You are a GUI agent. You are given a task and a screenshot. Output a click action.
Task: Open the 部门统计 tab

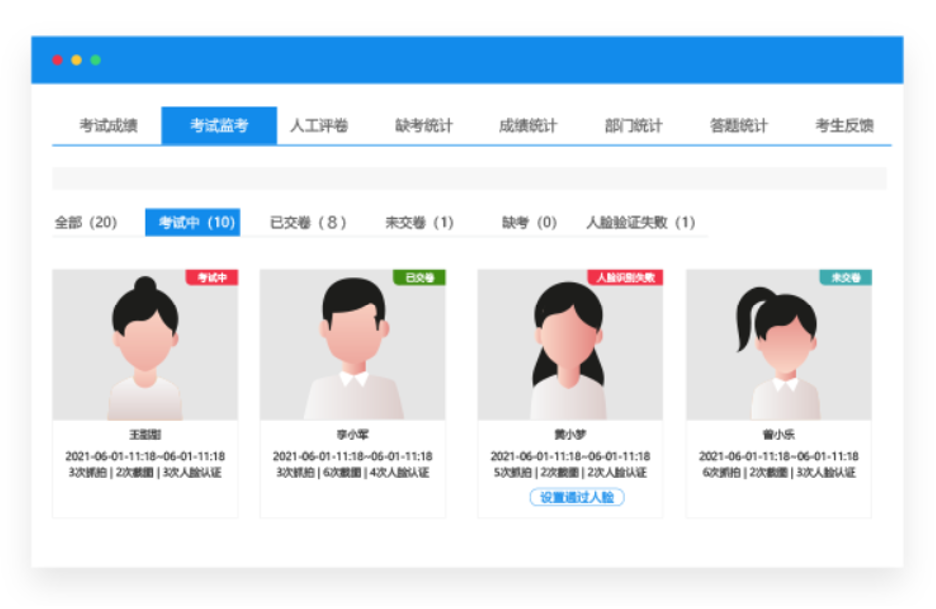tap(633, 126)
